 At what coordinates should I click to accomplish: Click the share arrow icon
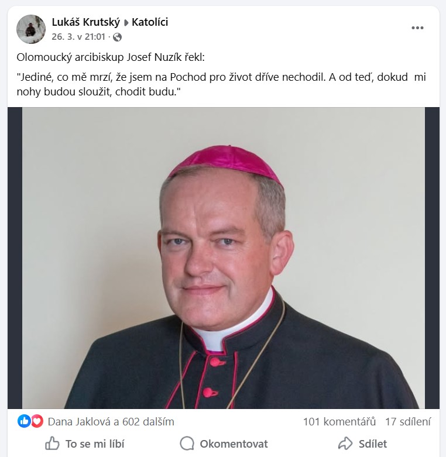click(x=345, y=444)
